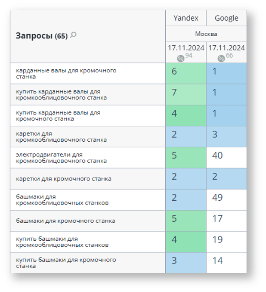Click Yandex position 3 for купить башмаки кромочного
Image resolution: width=266 pixels, height=292 pixels.
[186, 263]
